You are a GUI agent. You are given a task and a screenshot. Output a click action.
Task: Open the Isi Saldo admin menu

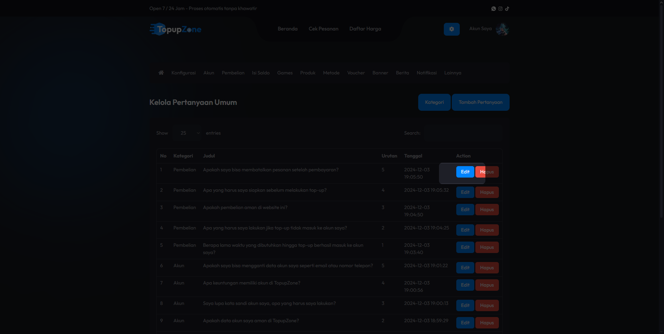coord(261,73)
